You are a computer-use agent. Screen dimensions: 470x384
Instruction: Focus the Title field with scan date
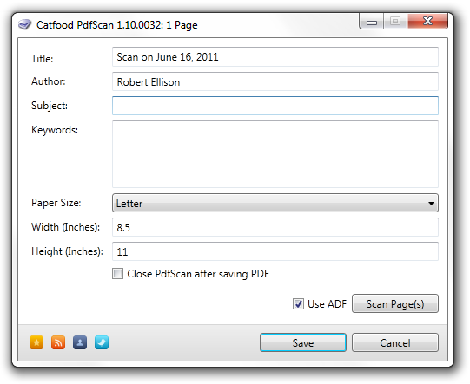(x=275, y=57)
